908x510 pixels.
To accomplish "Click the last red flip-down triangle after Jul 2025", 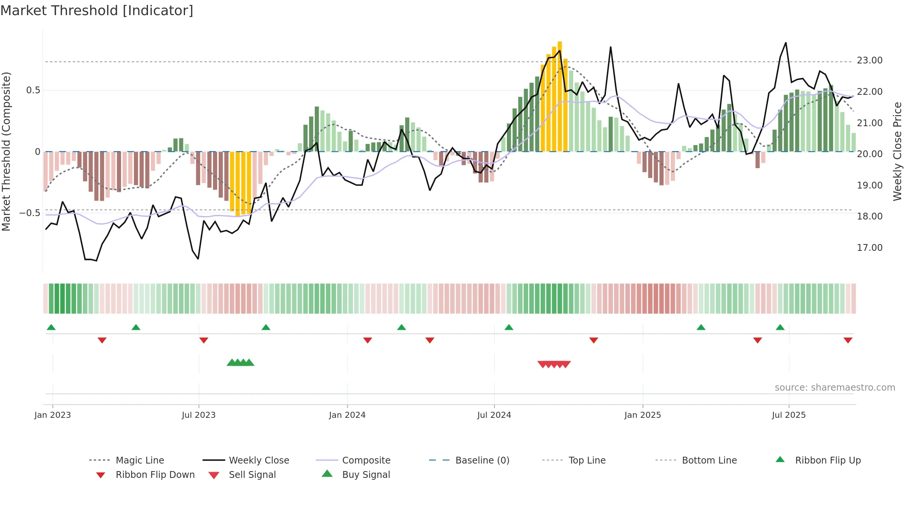I will [848, 340].
